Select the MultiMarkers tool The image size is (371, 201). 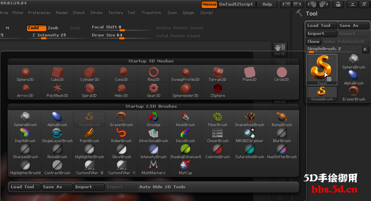tap(153, 168)
